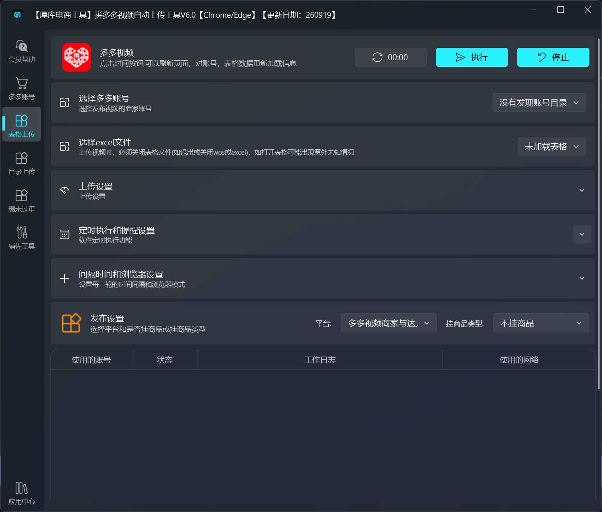602x512 pixels.
Task: Expand the 间隔时间和浏览器设置 chevron
Action: tap(582, 278)
